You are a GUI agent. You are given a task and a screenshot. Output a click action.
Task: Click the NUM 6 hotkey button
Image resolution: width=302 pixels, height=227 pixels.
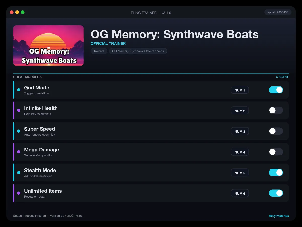coord(240,193)
